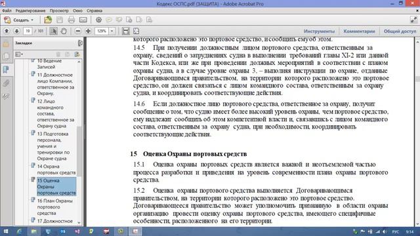Go to next page arrow
Screen dimensions: 420x236
click(x=16, y=31)
